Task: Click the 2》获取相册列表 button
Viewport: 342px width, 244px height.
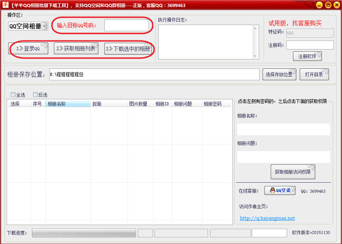Action: [x=76, y=48]
